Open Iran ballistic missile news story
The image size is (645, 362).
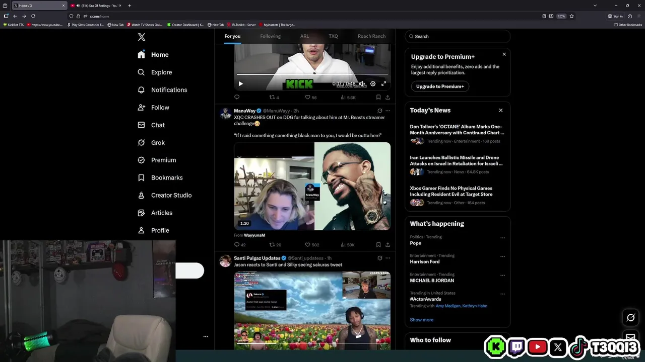click(457, 164)
